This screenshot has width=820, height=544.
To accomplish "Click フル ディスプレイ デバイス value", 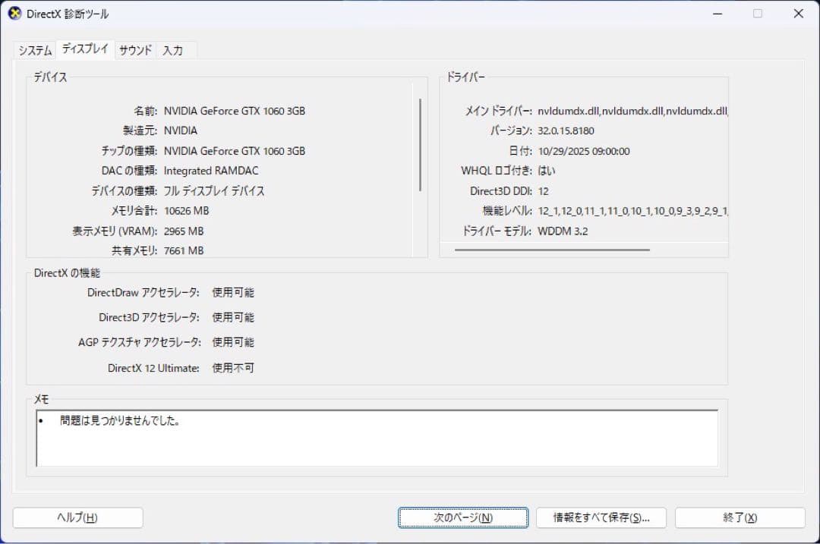I will coord(214,190).
